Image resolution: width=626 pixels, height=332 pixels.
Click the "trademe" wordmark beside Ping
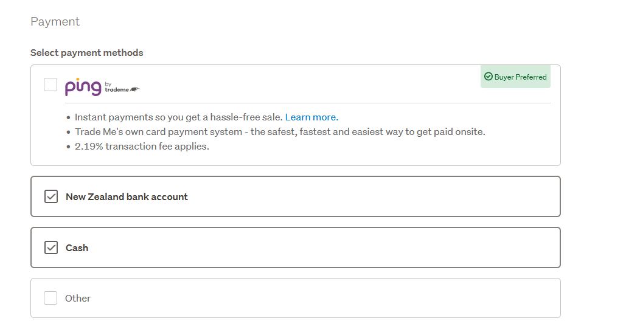point(116,89)
